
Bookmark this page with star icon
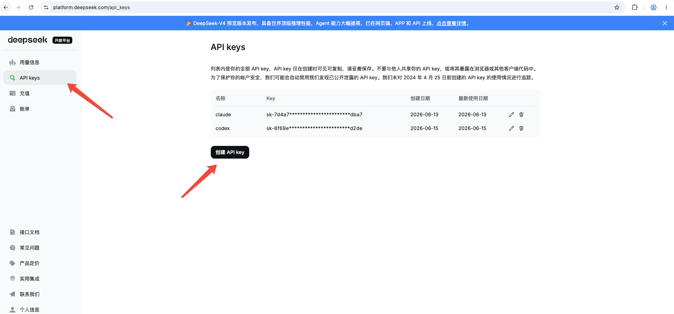pyautogui.click(x=617, y=7)
